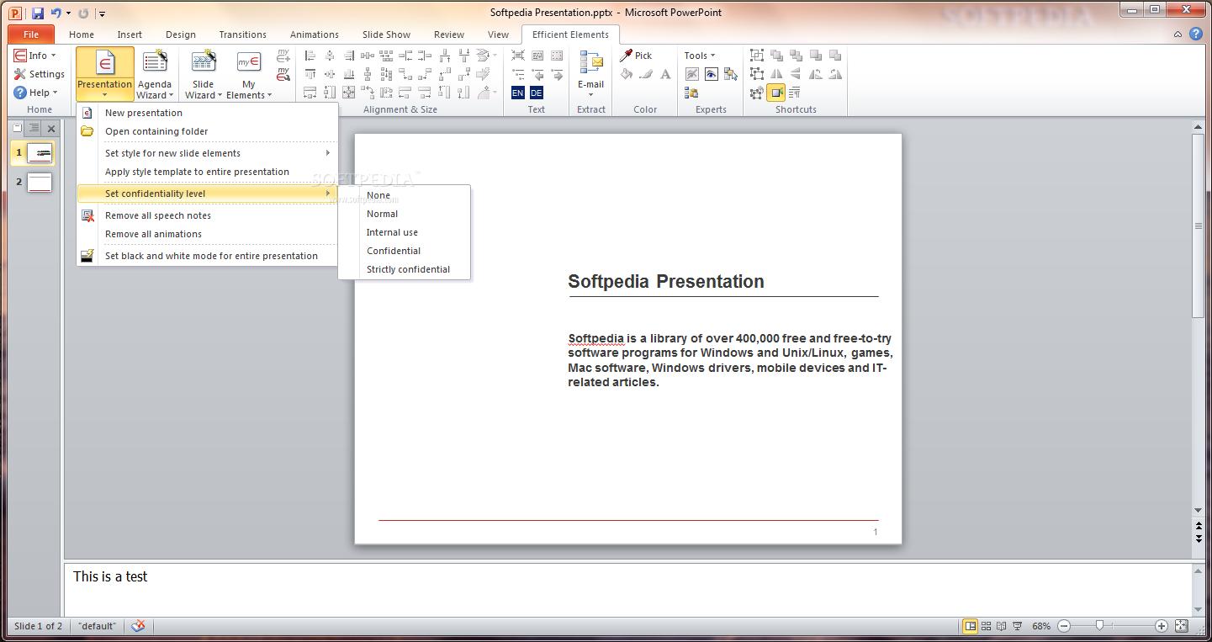
Task: Choose Apply style template to entire presentation
Action: pyautogui.click(x=207, y=172)
